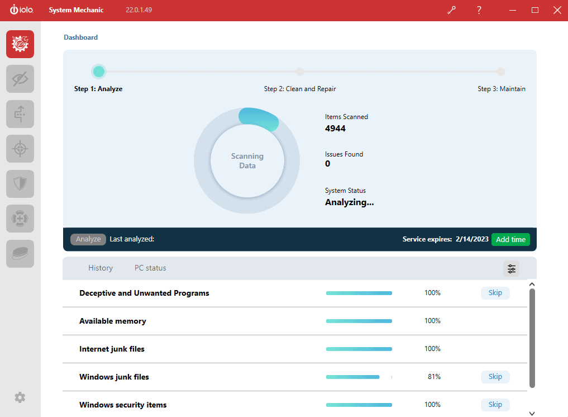
Task: Skip the Windows security items scan
Action: [x=495, y=404]
